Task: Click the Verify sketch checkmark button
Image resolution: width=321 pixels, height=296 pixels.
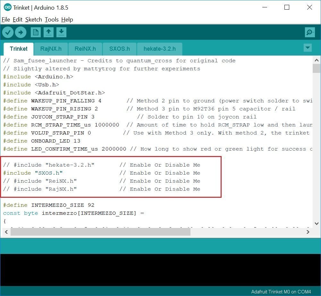Action: point(8,32)
